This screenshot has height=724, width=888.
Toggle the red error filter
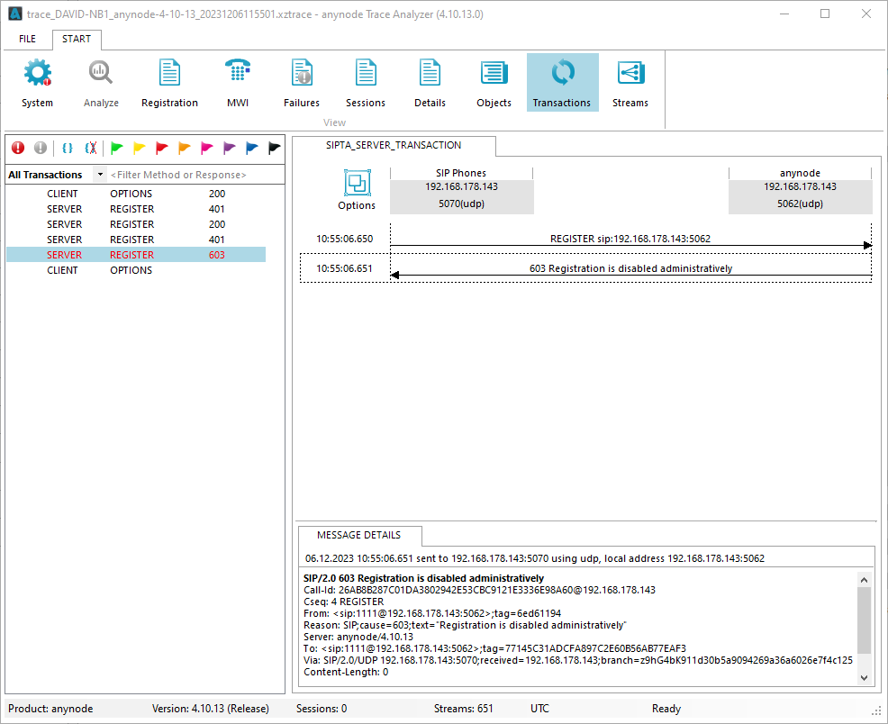[18, 148]
